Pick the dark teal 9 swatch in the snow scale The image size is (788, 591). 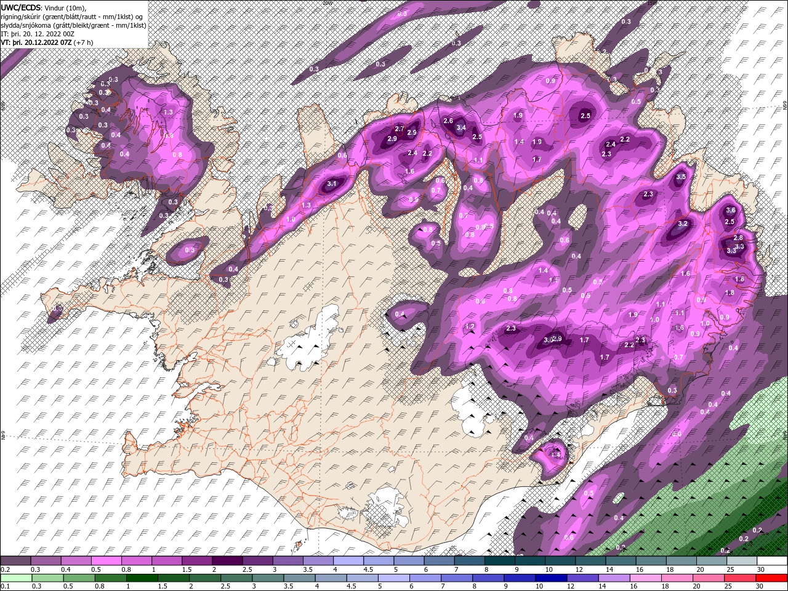[x=530, y=560]
